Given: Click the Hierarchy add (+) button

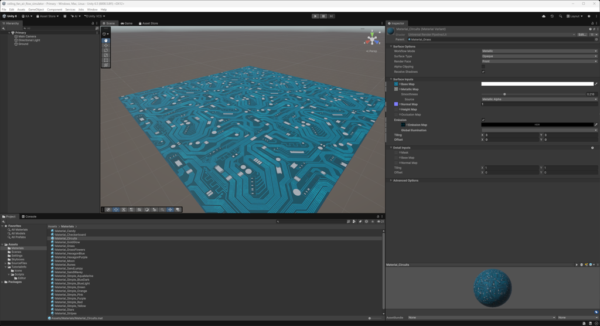Looking at the screenshot, I should pos(4,28).
